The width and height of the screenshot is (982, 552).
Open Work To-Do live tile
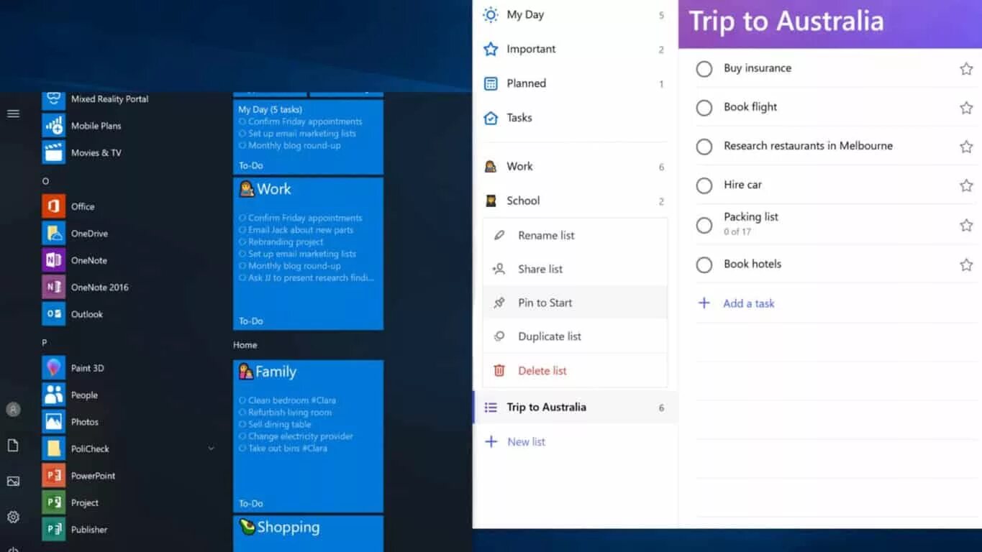tap(308, 254)
